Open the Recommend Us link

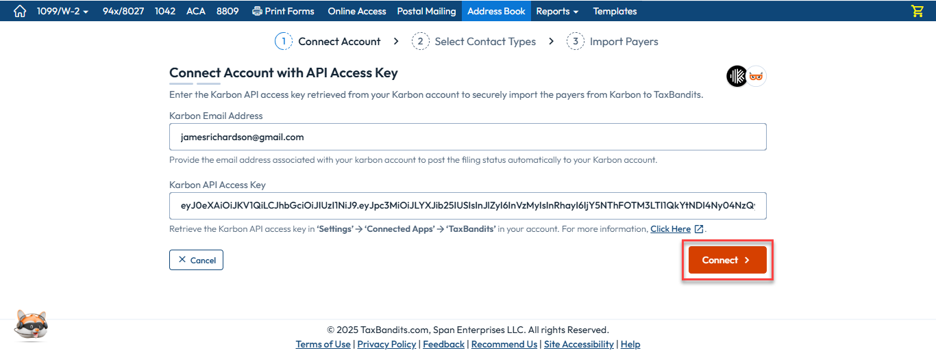point(504,344)
